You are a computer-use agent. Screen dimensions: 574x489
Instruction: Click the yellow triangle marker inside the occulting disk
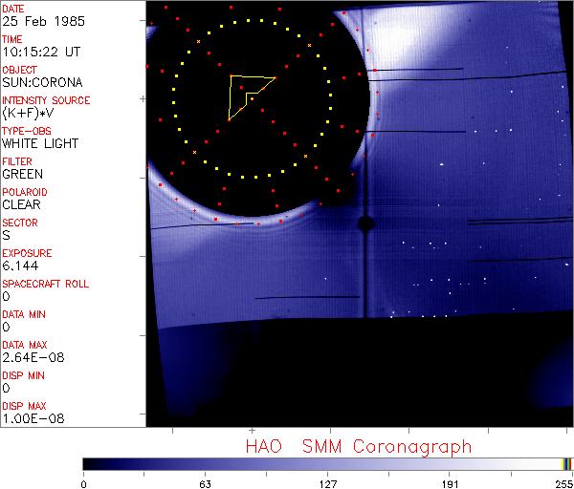(x=247, y=94)
